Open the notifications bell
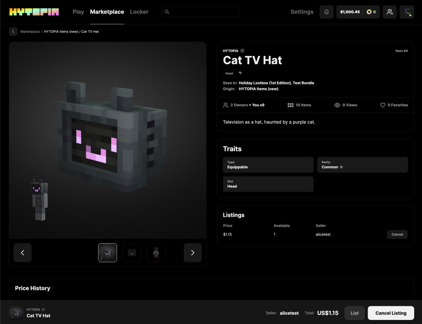This screenshot has width=422, height=324. [326, 12]
